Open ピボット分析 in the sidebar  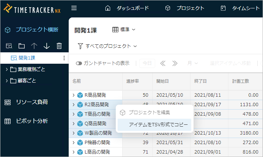coord(31,121)
